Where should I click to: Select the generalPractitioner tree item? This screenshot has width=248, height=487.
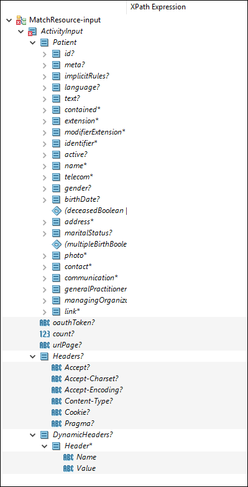[x=96, y=289]
